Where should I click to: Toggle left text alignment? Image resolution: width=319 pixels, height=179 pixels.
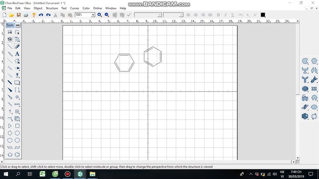tap(188, 15)
